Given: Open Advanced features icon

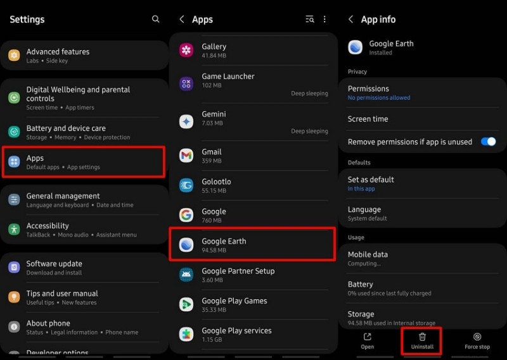Looking at the screenshot, I should coord(14,55).
